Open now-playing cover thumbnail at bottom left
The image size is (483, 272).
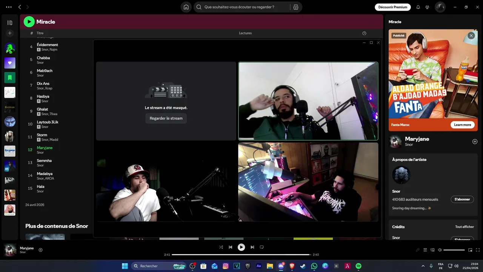10,250
